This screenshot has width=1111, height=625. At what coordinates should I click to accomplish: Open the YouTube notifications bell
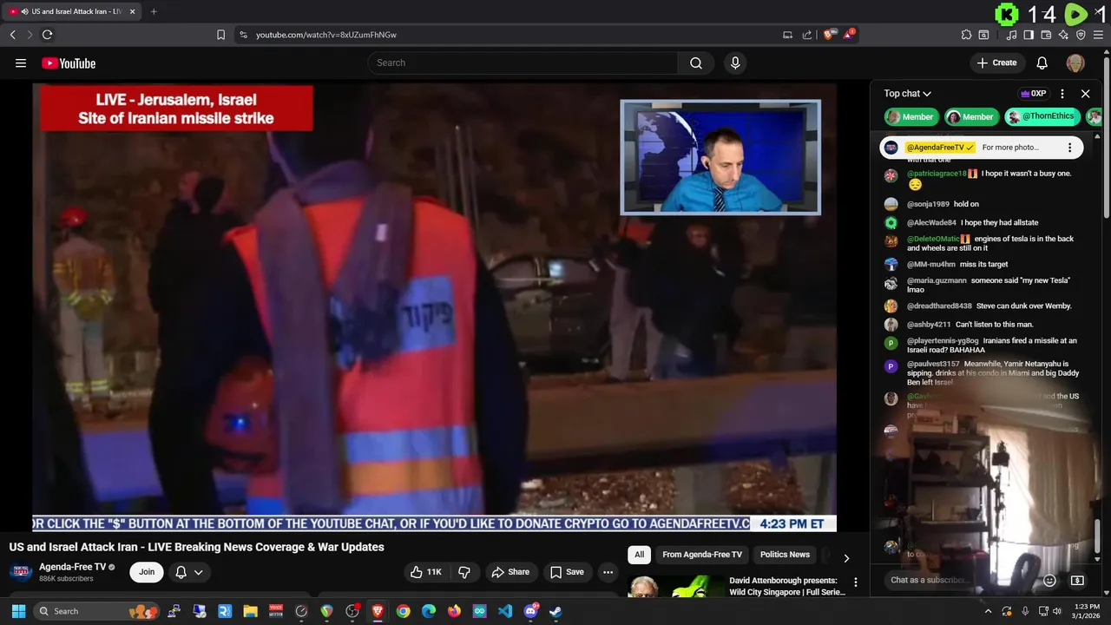(x=1042, y=62)
